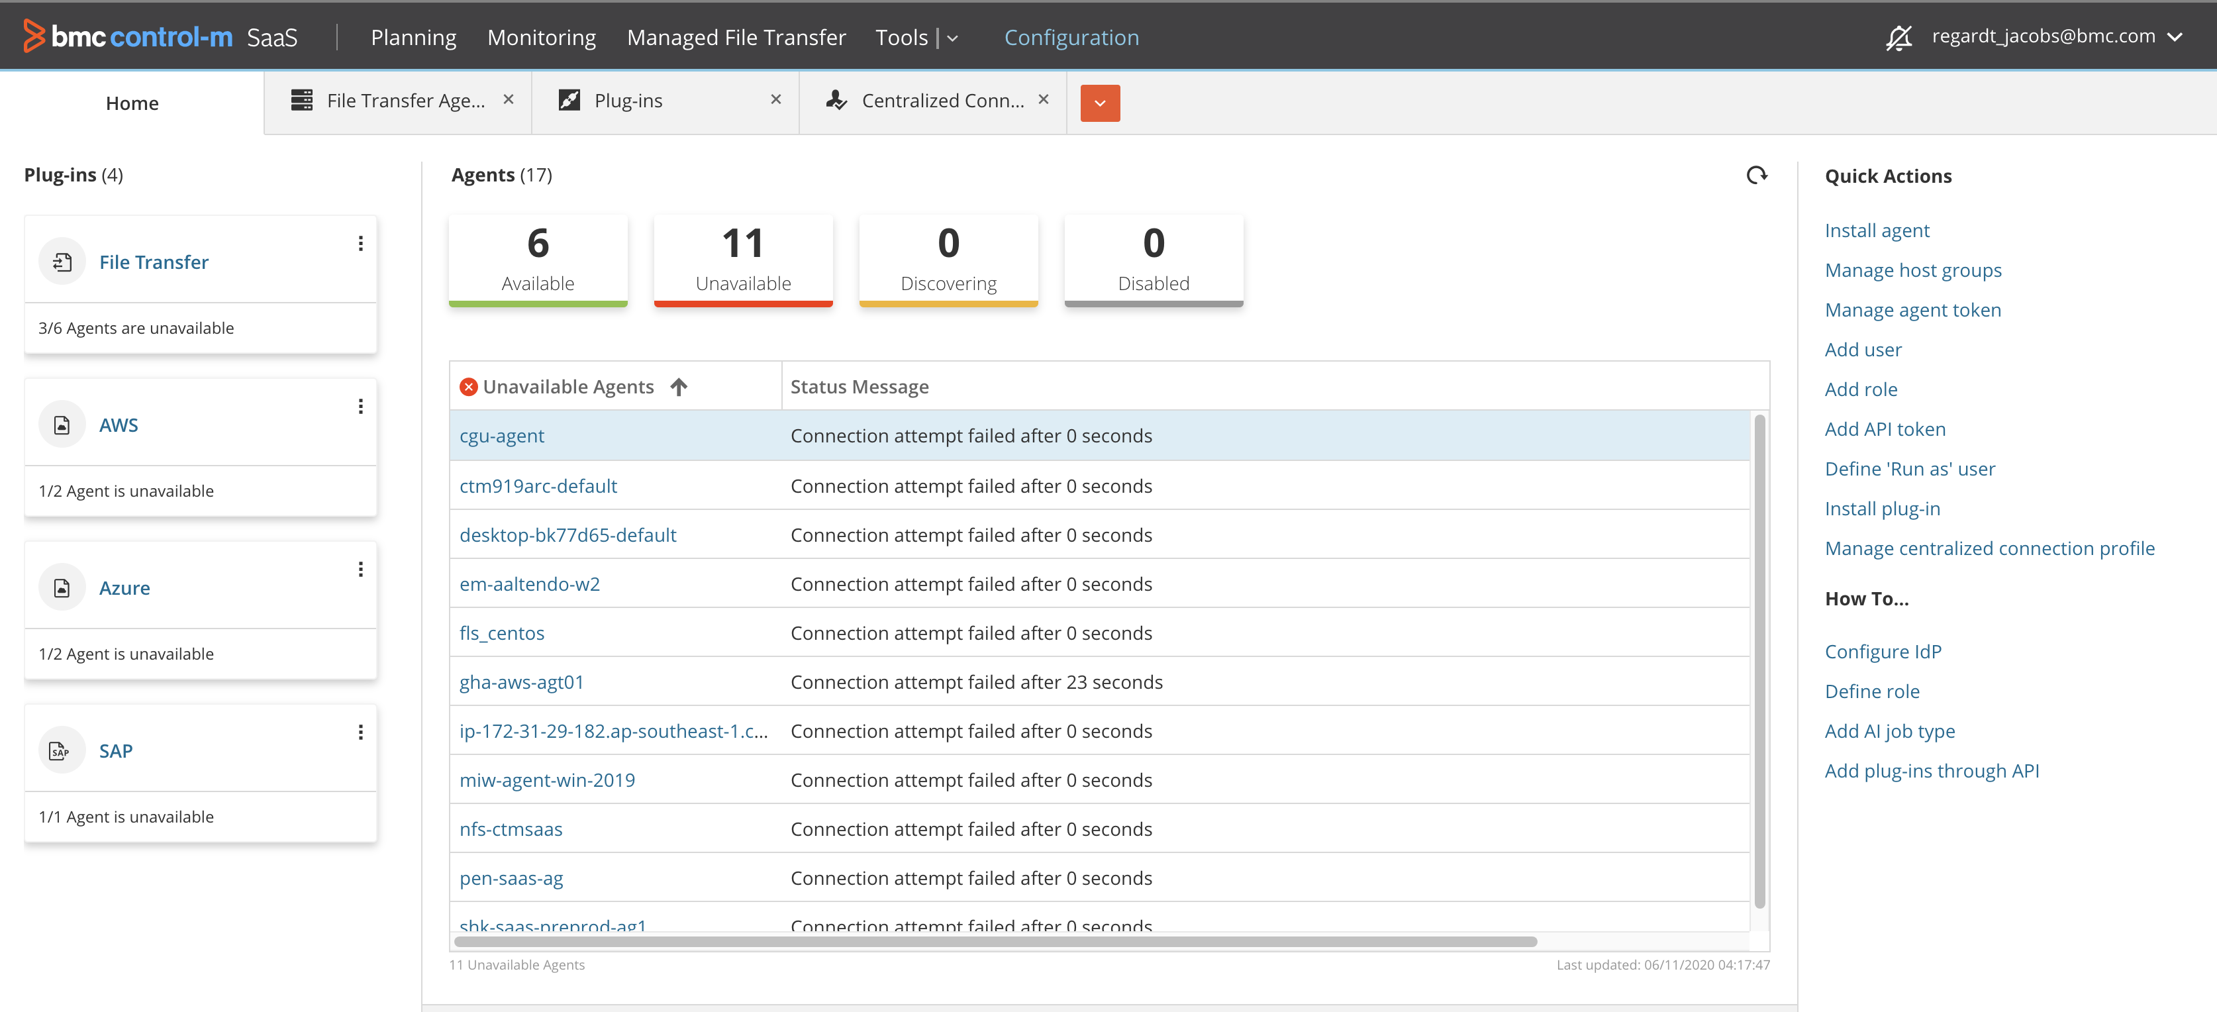This screenshot has width=2217, height=1012.
Task: Toggle sort order on Unavailable Agents column
Action: click(679, 386)
